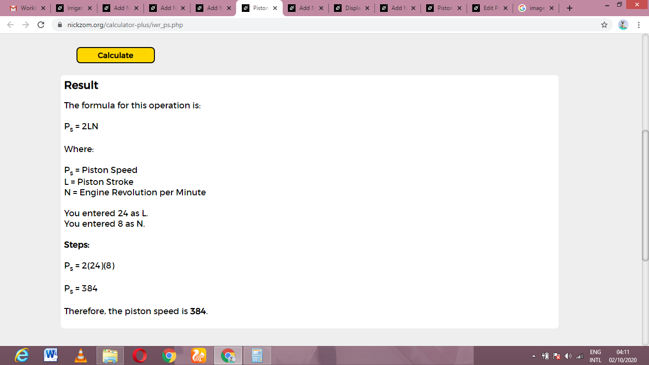Image resolution: width=649 pixels, height=365 pixels.
Task: Click the address bar URL field
Action: point(328,25)
